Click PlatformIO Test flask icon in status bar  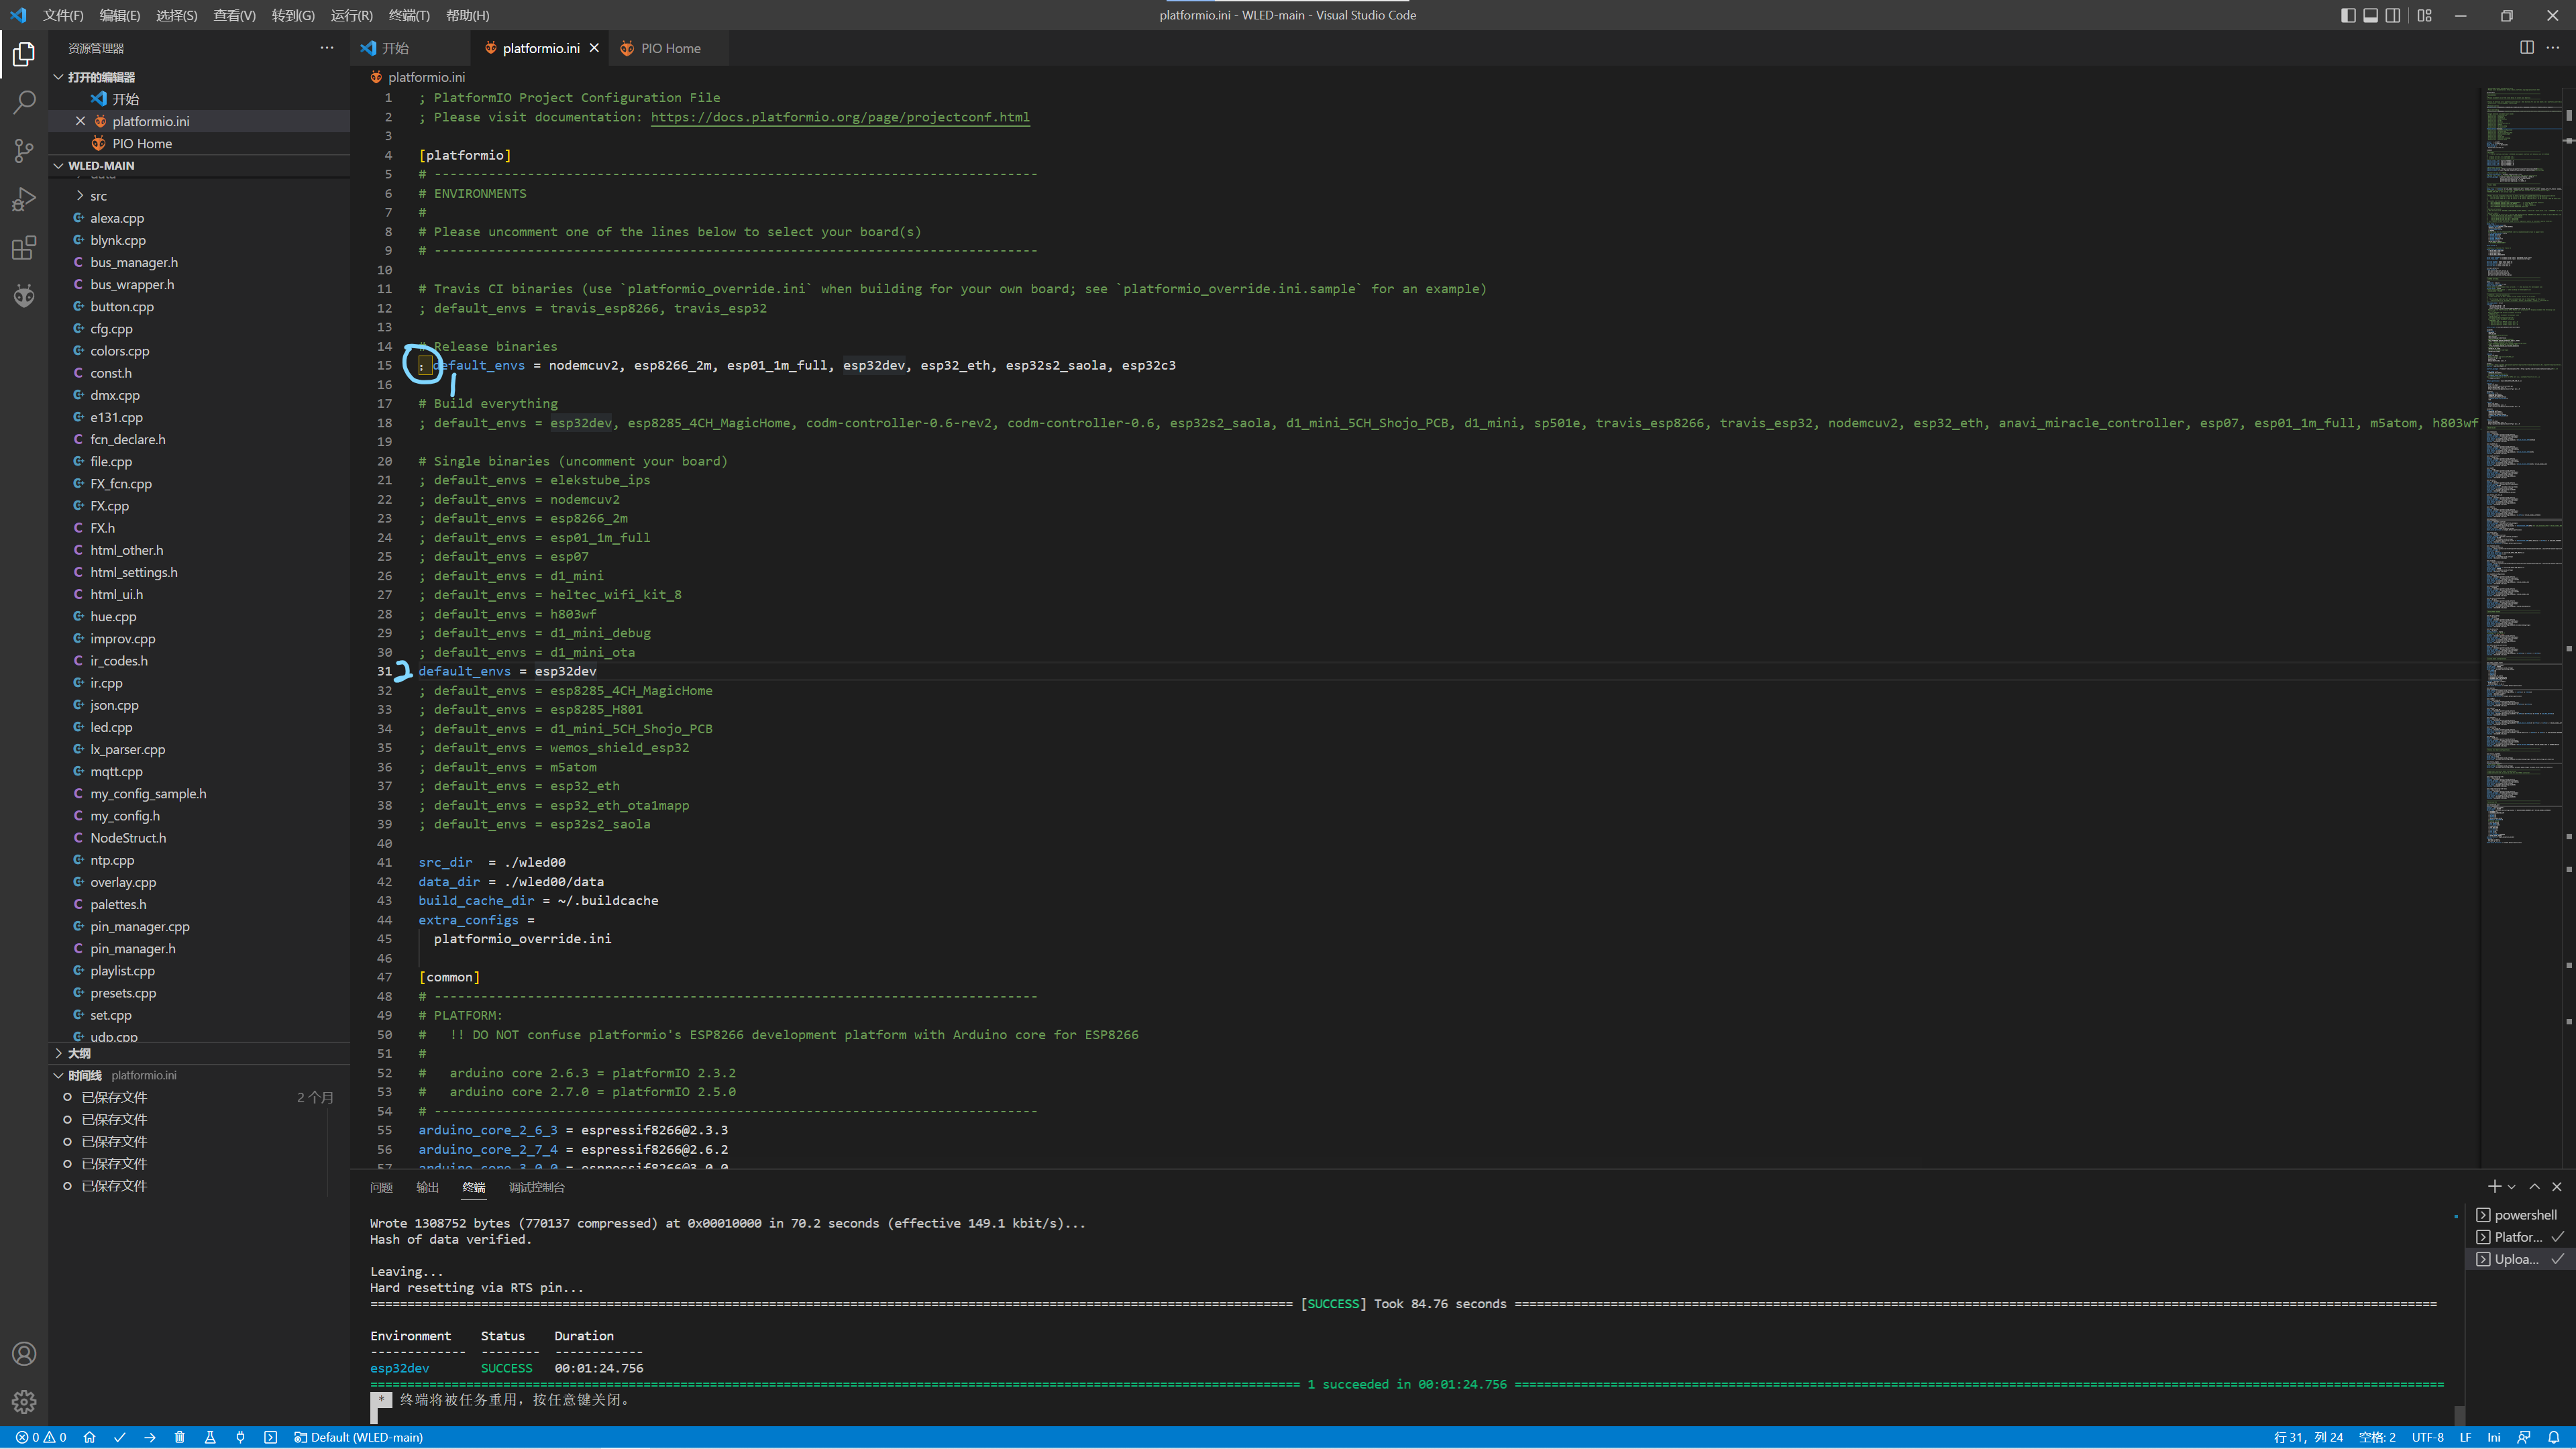tap(210, 1437)
